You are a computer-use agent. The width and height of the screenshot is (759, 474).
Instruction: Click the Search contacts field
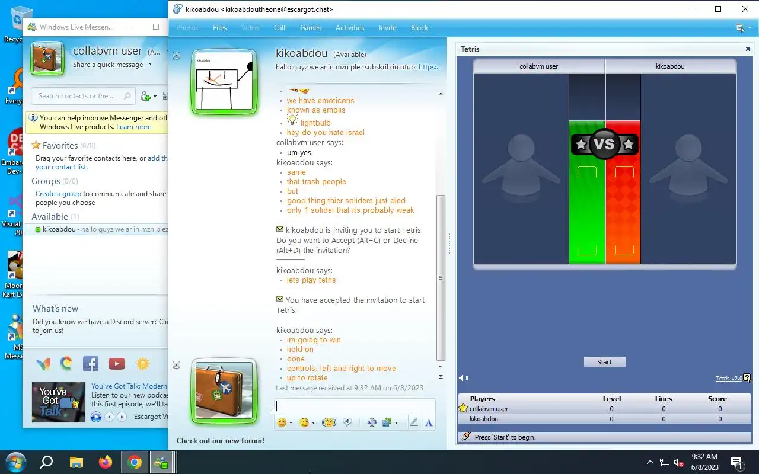83,96
